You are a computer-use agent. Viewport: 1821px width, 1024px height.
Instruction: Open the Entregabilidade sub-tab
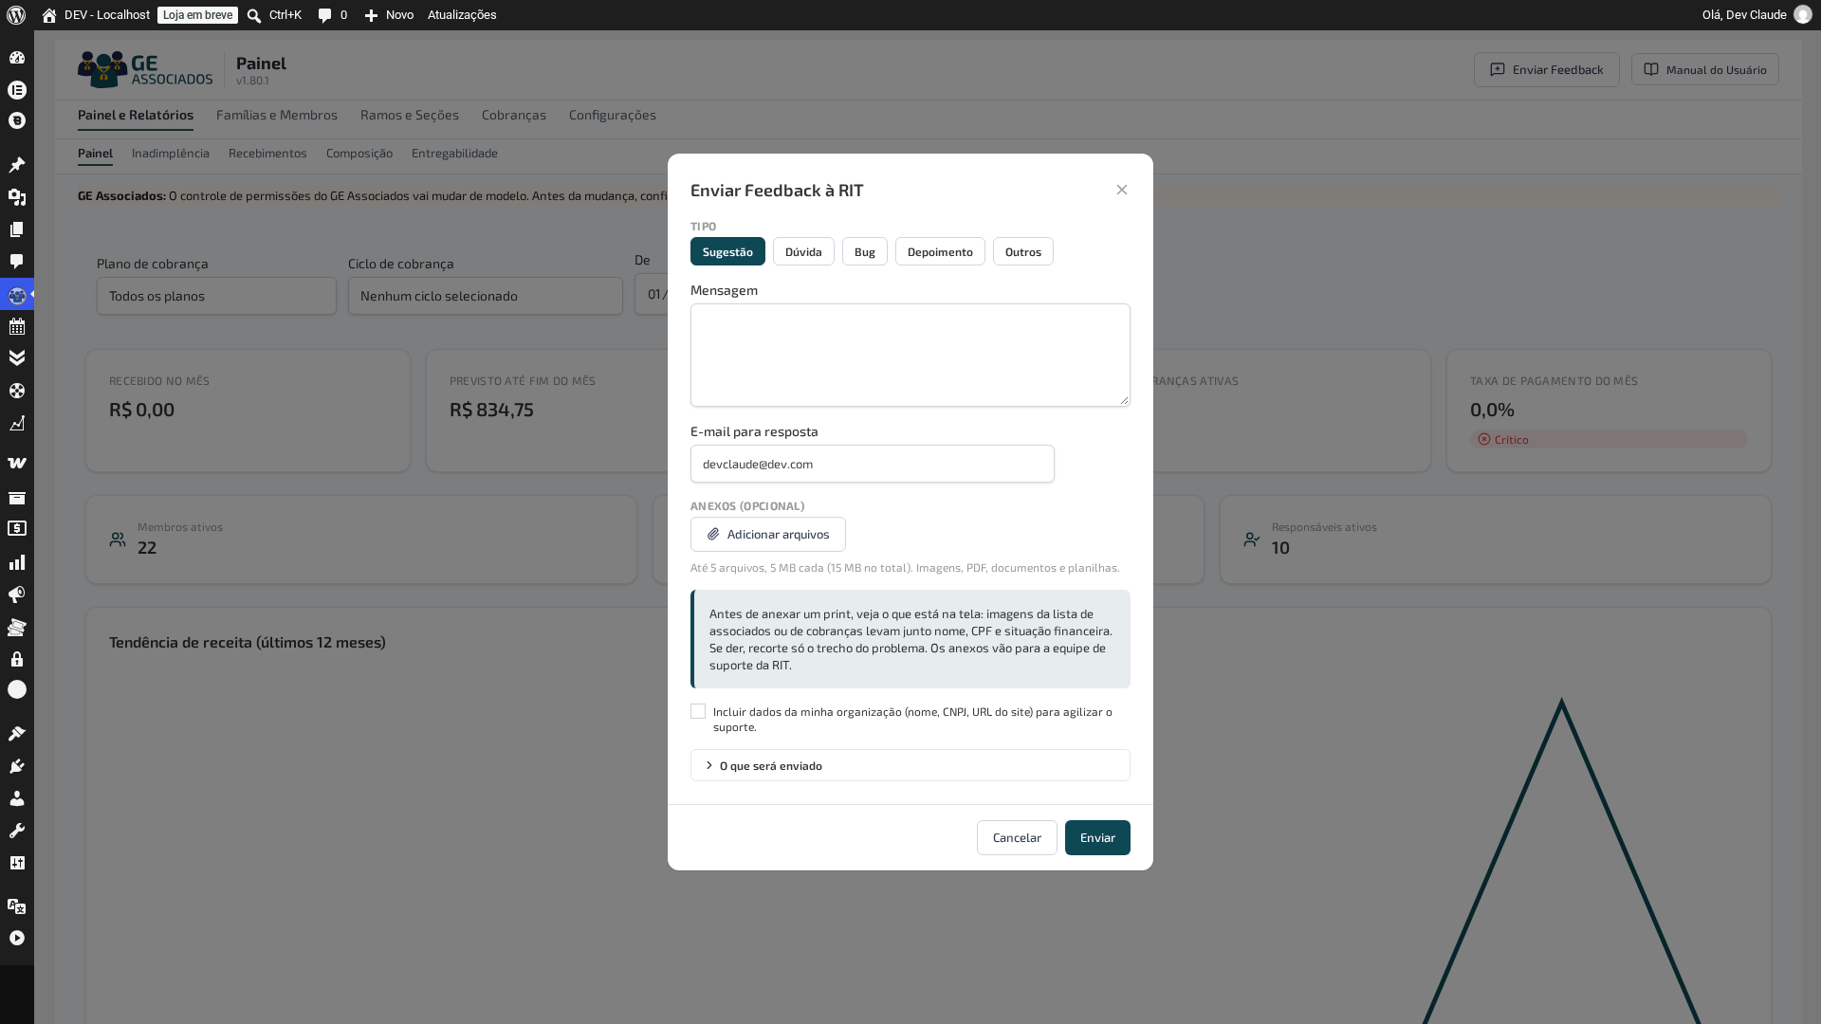pyautogui.click(x=454, y=153)
